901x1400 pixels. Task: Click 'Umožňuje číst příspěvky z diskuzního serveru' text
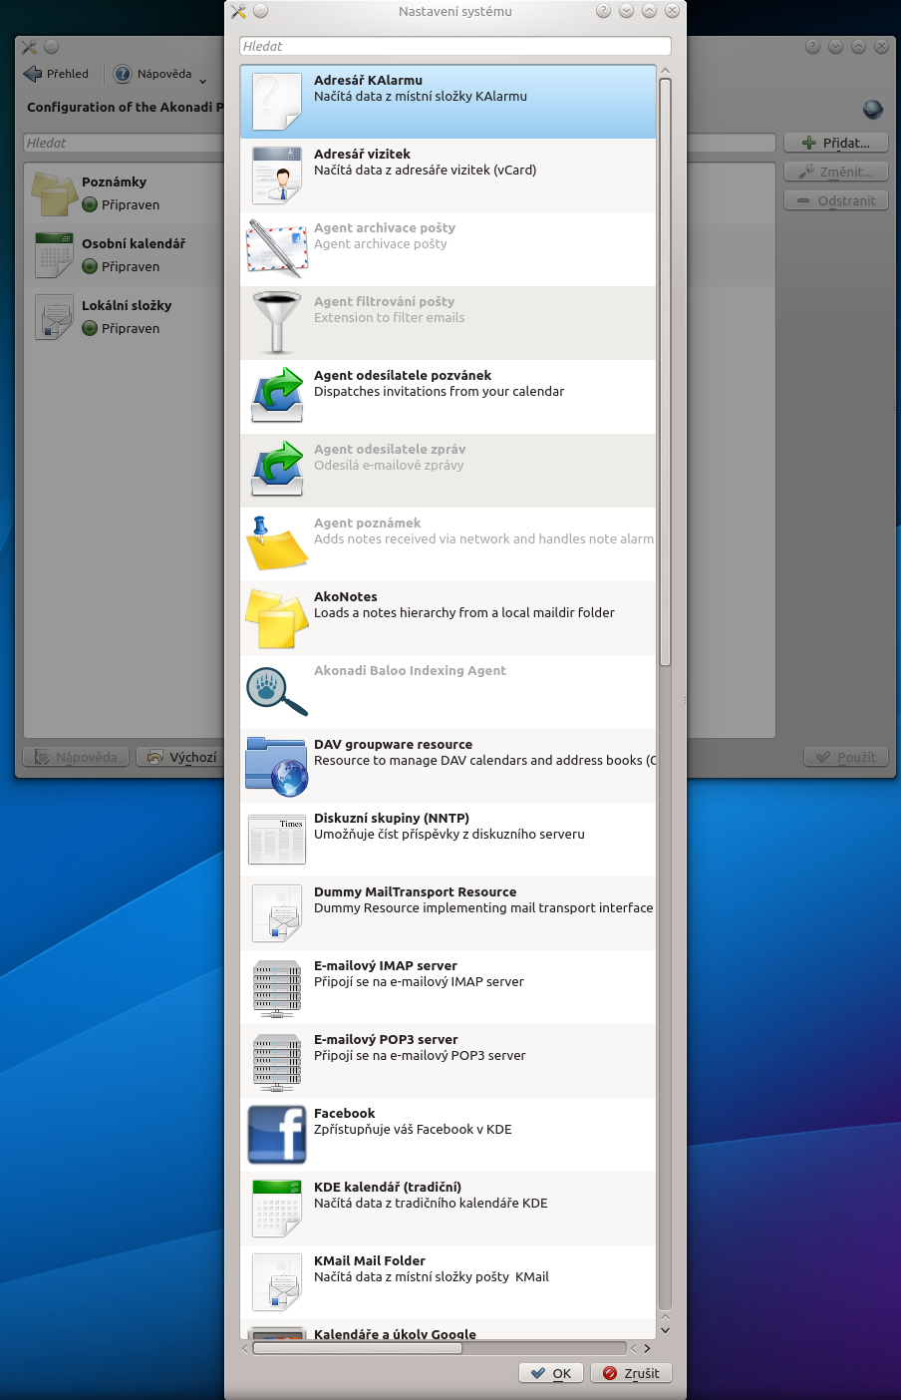click(450, 835)
